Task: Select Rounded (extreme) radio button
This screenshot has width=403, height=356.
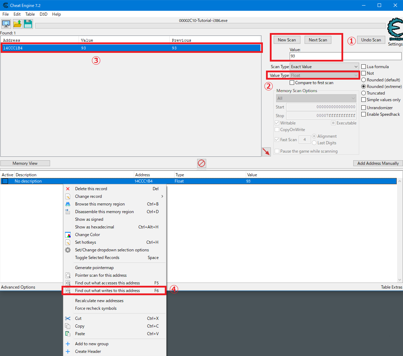Action: click(x=363, y=86)
